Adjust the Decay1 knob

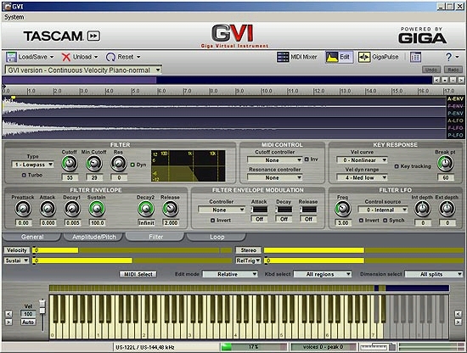click(72, 209)
